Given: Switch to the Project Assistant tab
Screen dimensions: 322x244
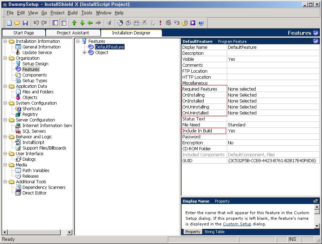Looking at the screenshot, I should point(73,33).
